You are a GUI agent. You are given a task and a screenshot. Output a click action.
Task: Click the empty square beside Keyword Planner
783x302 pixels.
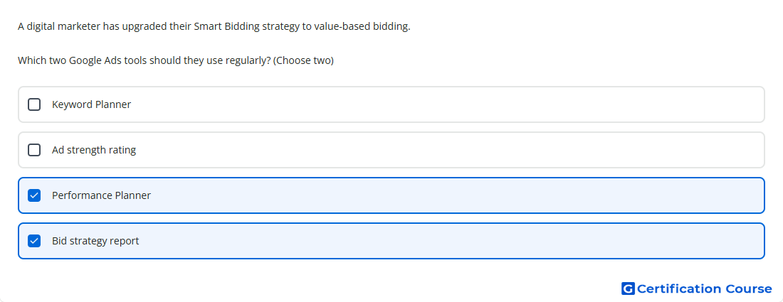point(34,104)
